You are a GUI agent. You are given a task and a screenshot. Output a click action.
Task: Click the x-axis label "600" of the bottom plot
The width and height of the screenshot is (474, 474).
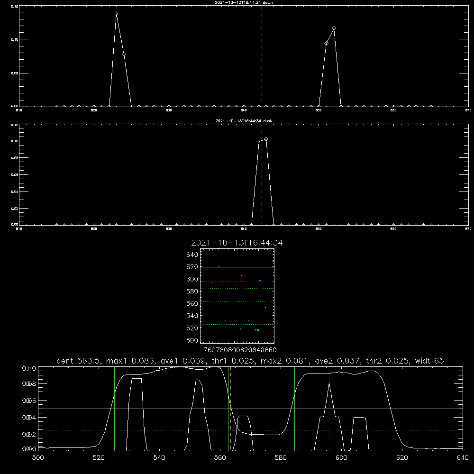tap(342, 458)
